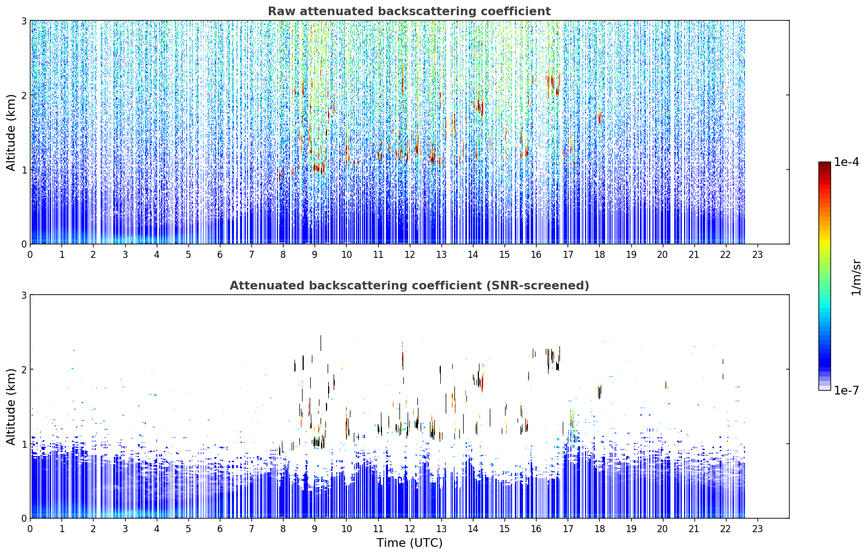Click altitude 2 tick on upper plot
Image resolution: width=868 pixels, height=555 pixels.
tap(24, 95)
